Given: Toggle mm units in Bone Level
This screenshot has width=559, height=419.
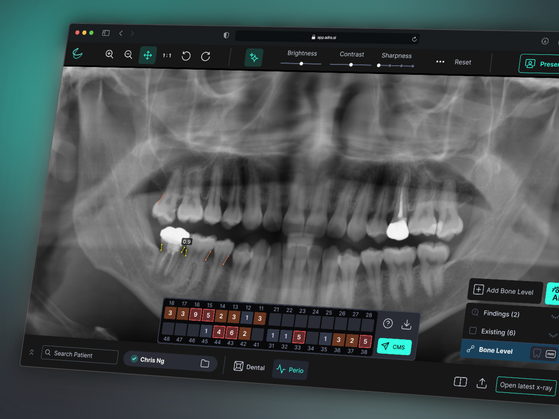Looking at the screenshot, I should pos(551,354).
